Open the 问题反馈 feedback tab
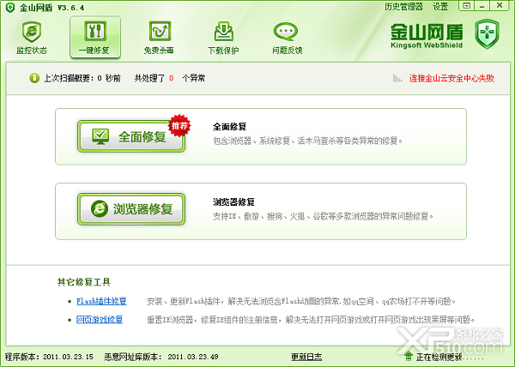This screenshot has width=515, height=367. click(288, 38)
